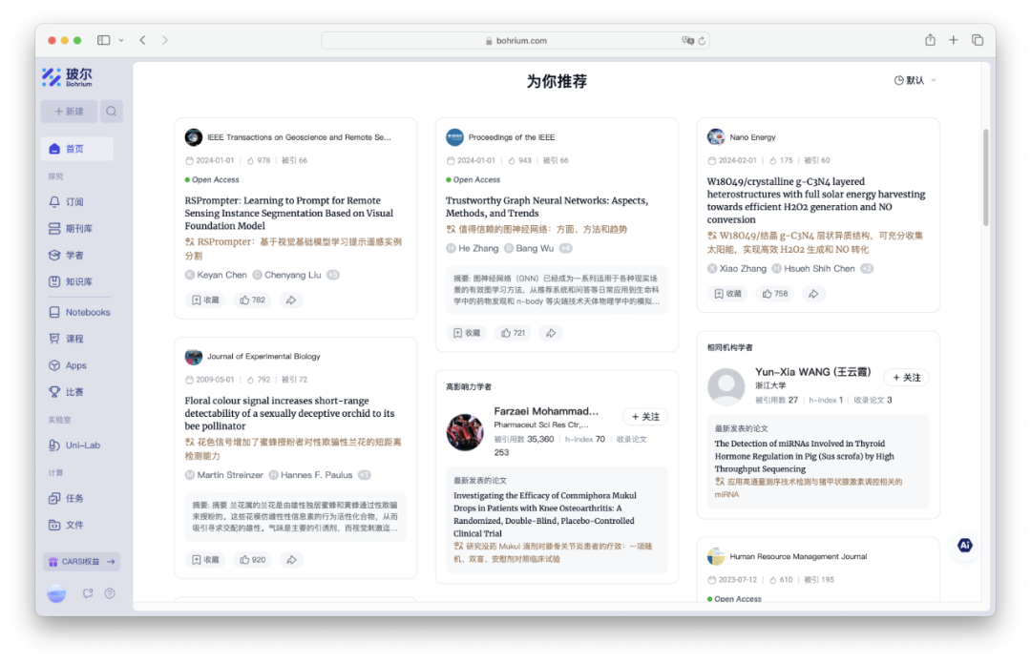Open the floating AI assistant button

point(964,545)
